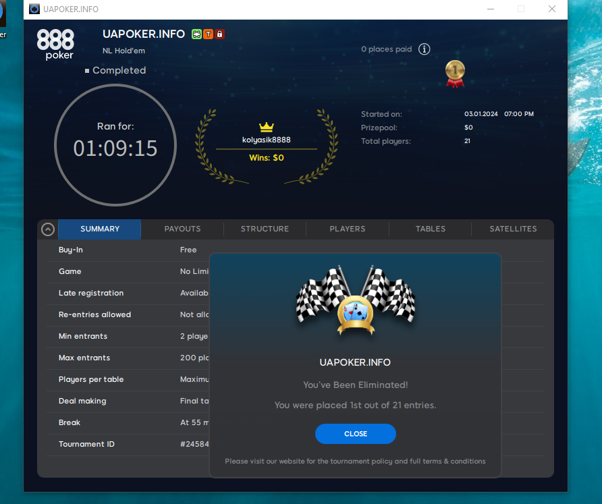Image resolution: width=602 pixels, height=504 pixels.
Task: Collapse the details panel with the chevron
Action: point(48,229)
